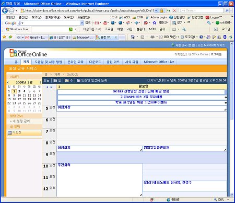Open the Windows Live search options dropdown arrow
The height and width of the screenshot is (203, 235).
(x=75, y=29)
